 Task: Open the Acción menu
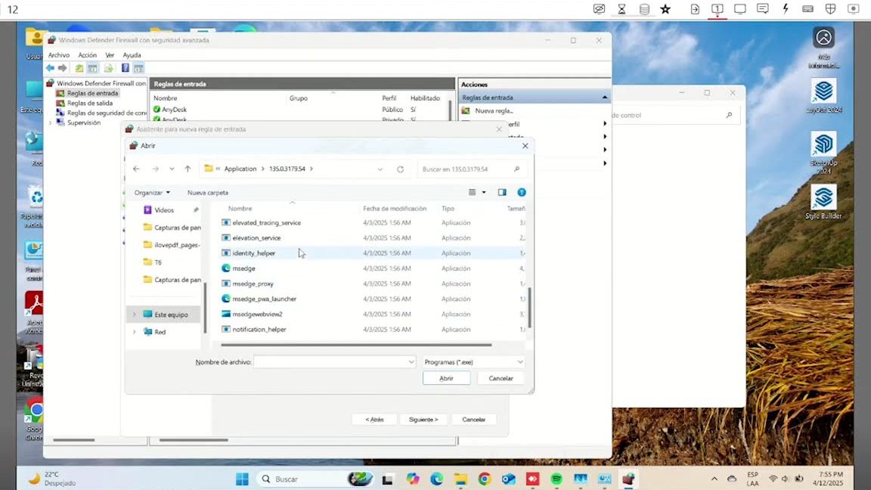87,55
